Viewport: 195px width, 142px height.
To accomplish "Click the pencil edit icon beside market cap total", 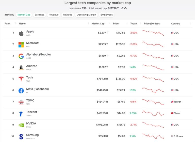I will [122, 8].
